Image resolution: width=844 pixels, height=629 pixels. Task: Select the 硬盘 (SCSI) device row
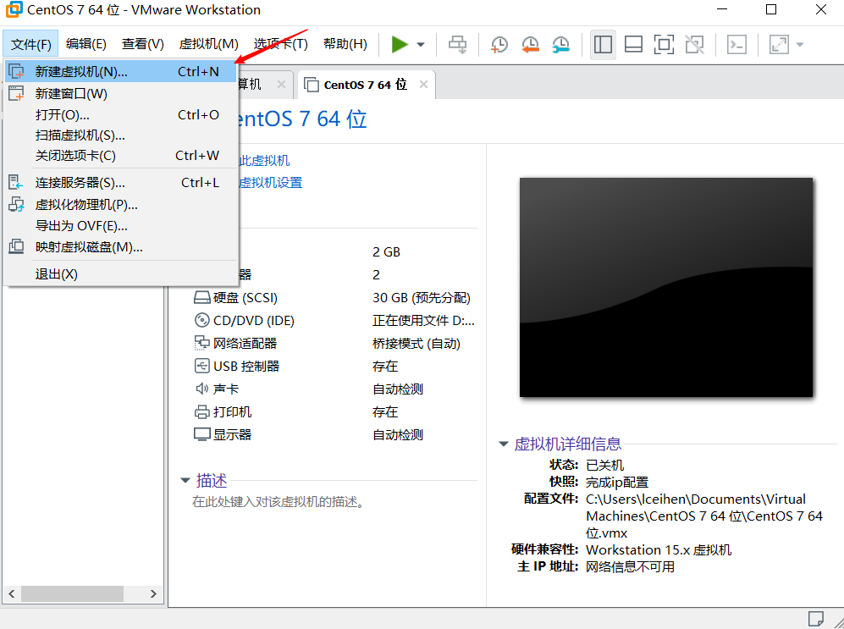[334, 297]
